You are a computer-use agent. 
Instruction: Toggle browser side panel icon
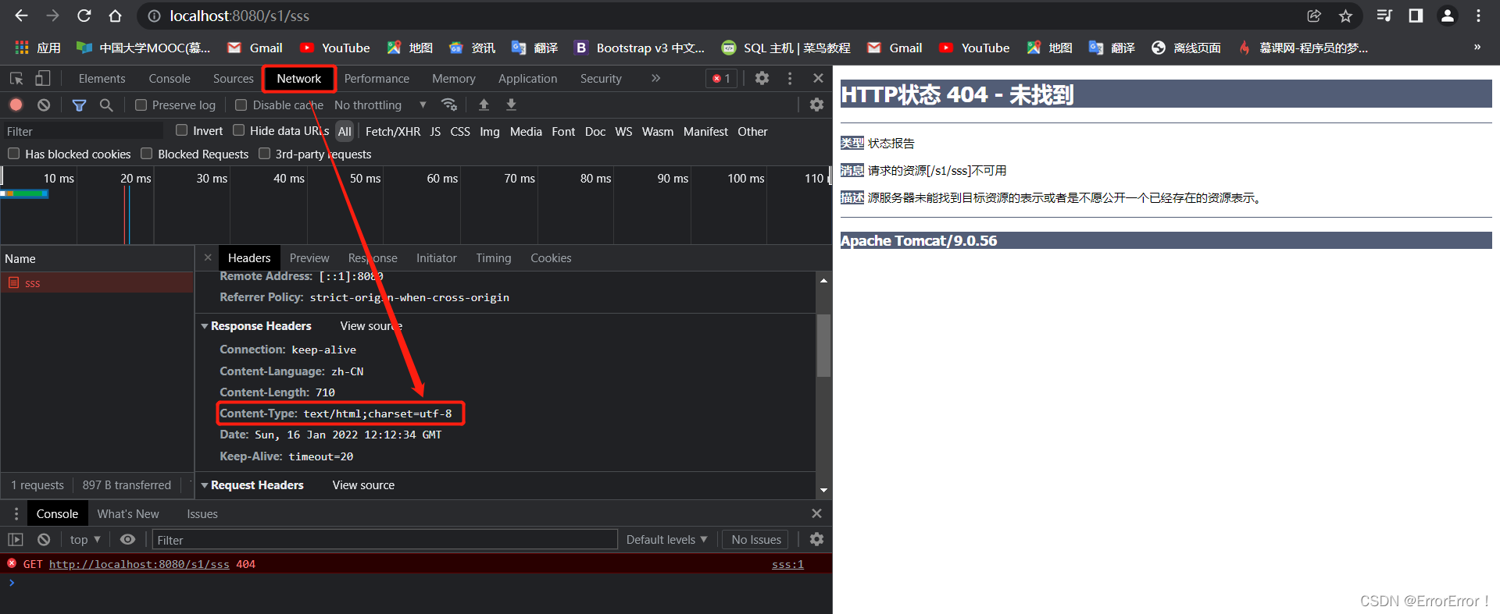1416,16
